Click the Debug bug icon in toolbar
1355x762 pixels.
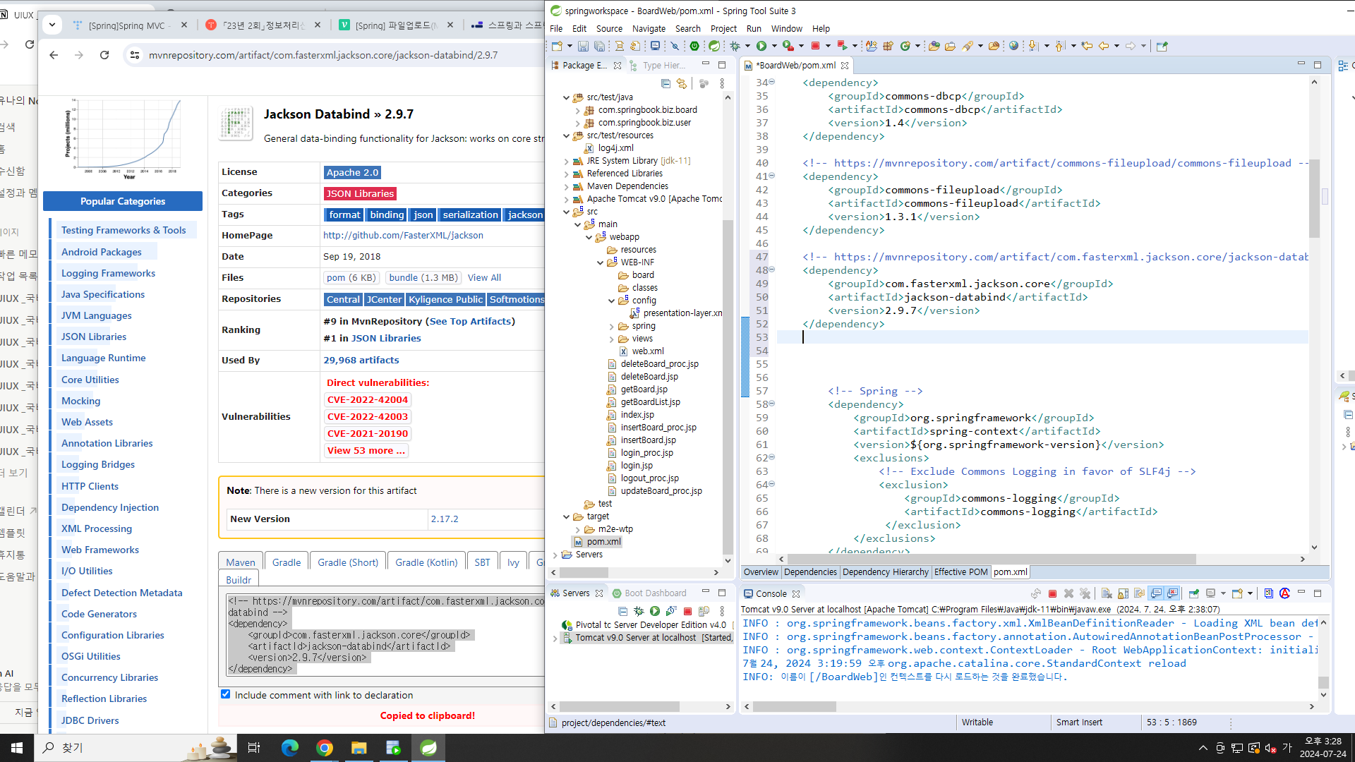pos(735,47)
